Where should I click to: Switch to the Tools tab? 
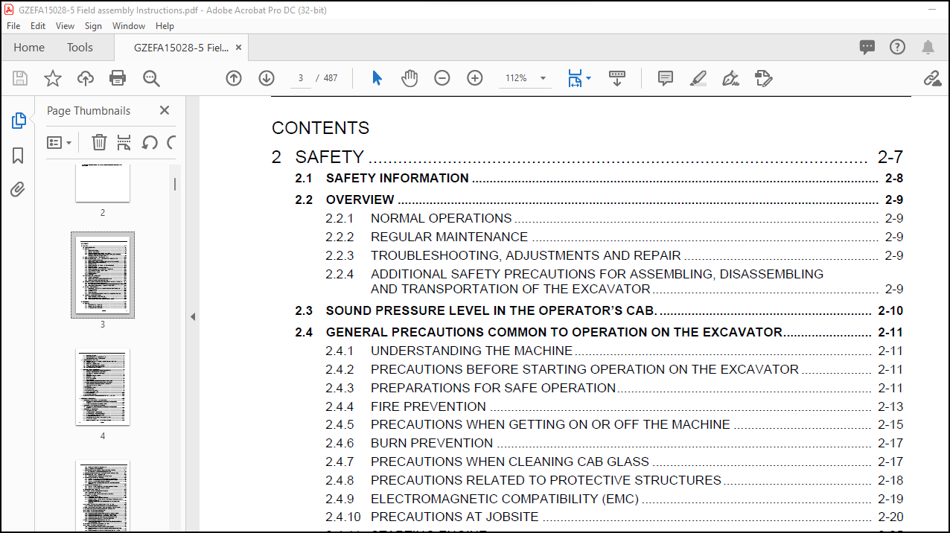(80, 47)
